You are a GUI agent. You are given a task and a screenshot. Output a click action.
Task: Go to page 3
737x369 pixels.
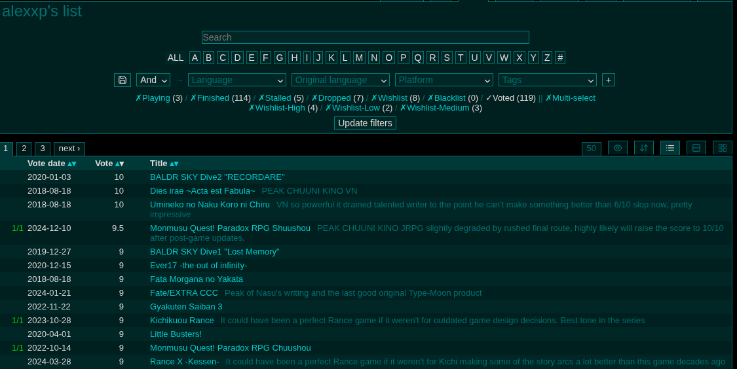click(43, 149)
